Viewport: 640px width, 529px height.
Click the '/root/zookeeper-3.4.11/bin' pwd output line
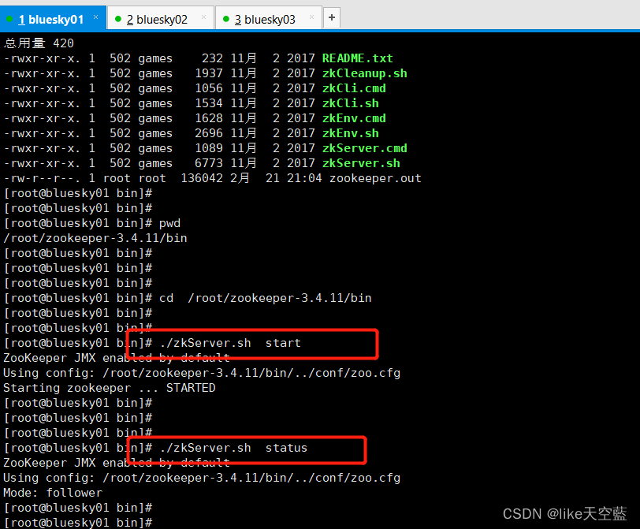[x=95, y=238]
